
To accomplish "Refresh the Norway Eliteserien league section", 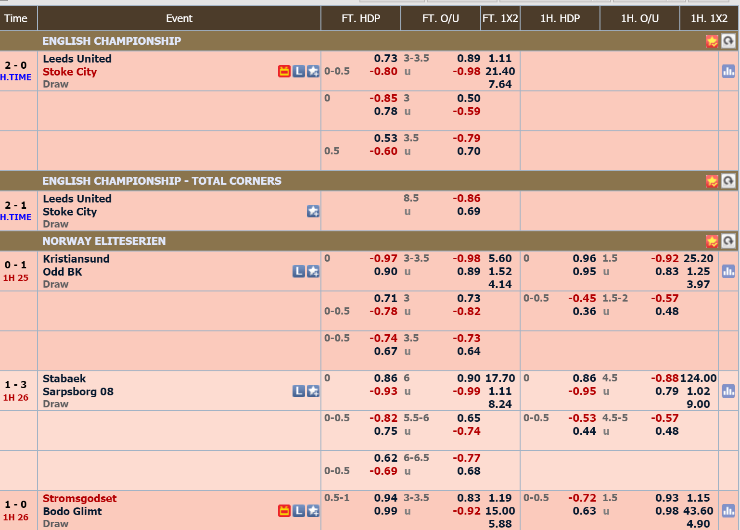I will (x=728, y=241).
